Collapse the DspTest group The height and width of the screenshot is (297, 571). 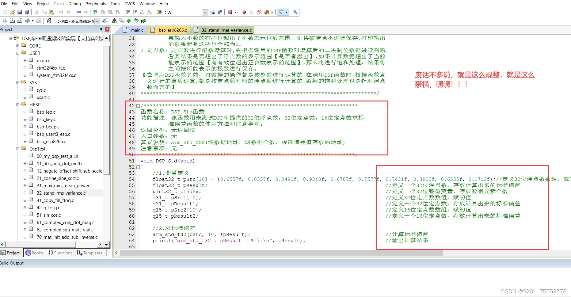18,149
